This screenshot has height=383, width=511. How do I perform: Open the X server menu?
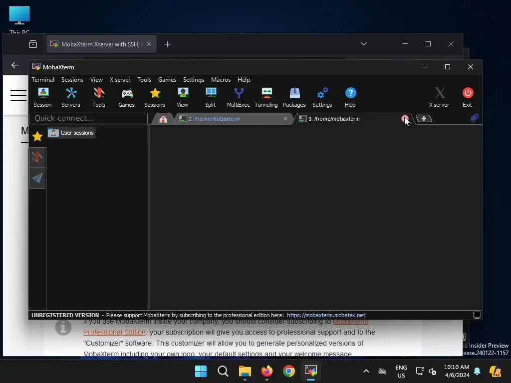[120, 80]
